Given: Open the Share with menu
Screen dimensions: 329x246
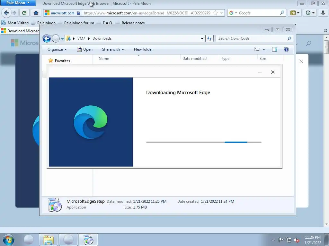Looking at the screenshot, I should pos(113,49).
